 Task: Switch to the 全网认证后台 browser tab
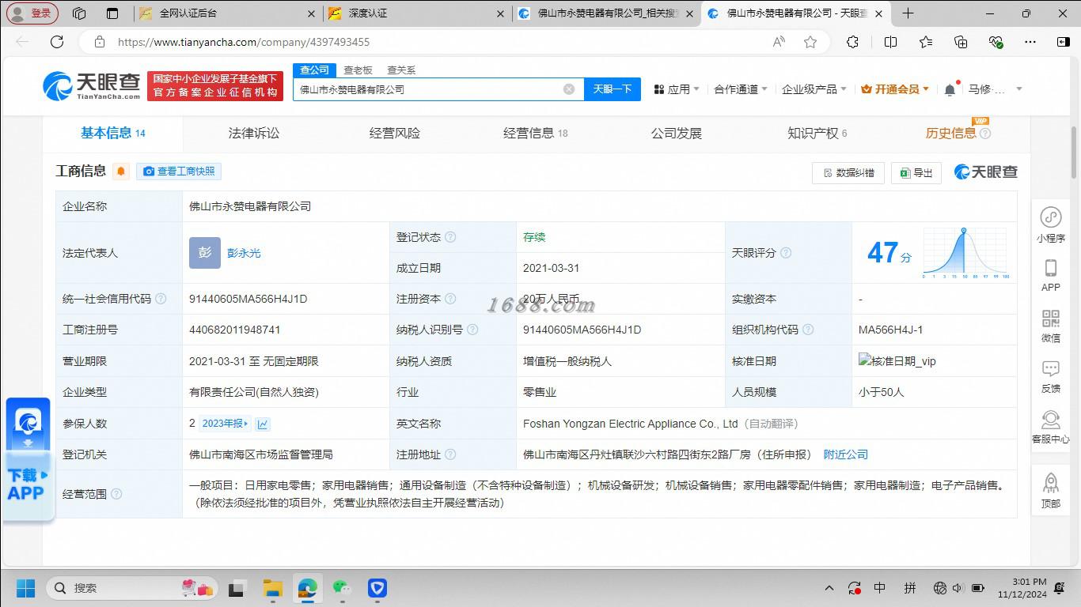pos(227,13)
